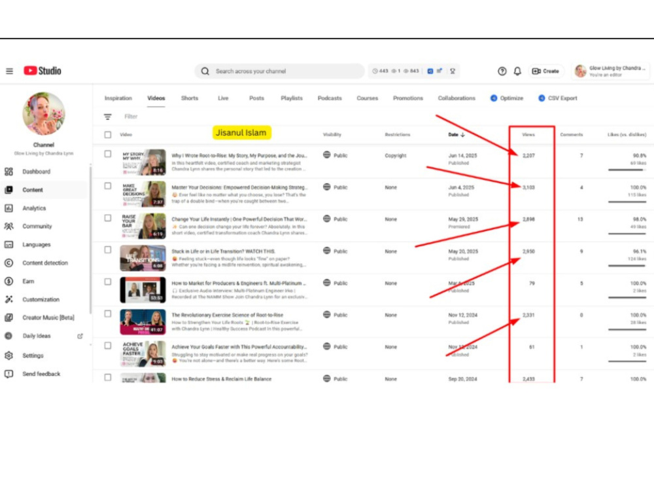Viewport: 654px width, 491px height.
Task: Open the Community sidebar icon
Action: [x=9, y=227]
